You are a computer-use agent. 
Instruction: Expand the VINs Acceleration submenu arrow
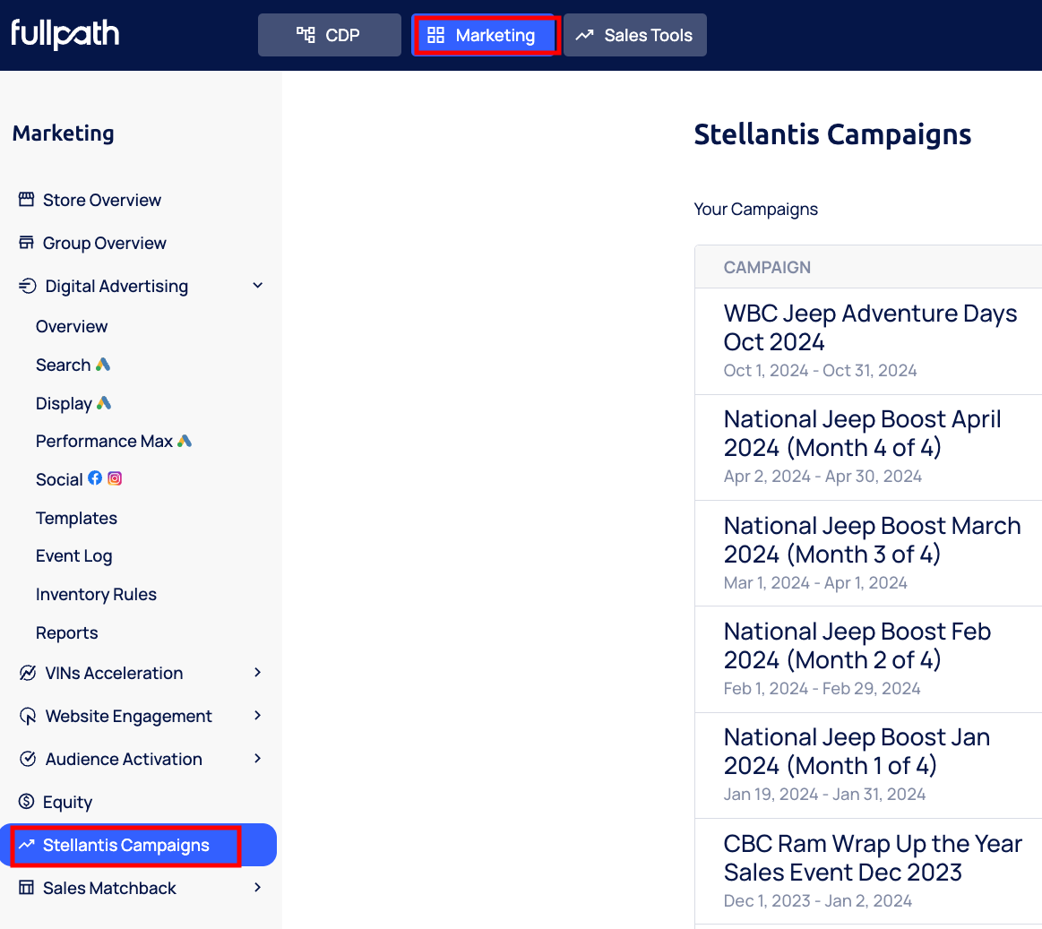(258, 673)
